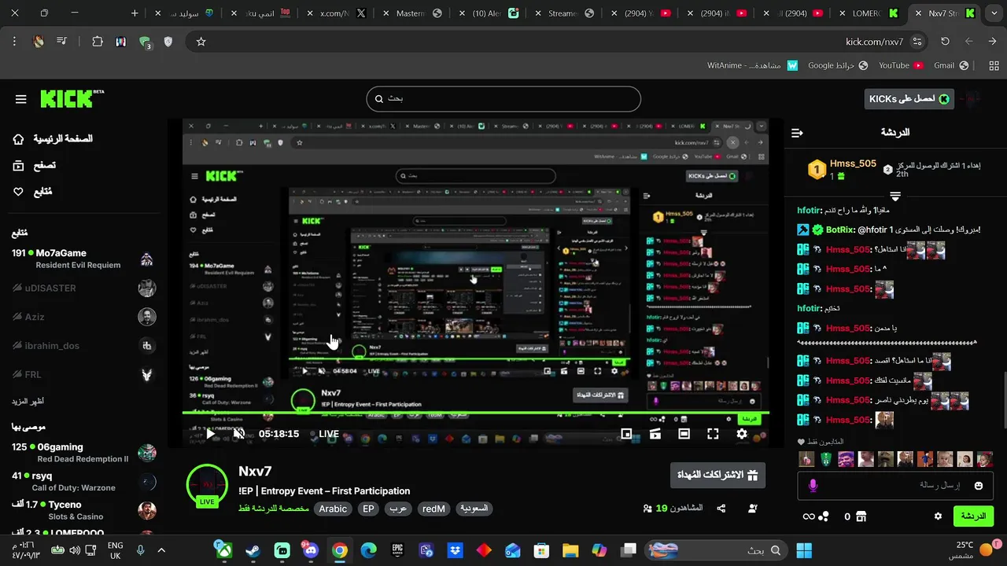This screenshot has width=1007, height=566.
Task: Click the share stream icon
Action: click(721, 509)
